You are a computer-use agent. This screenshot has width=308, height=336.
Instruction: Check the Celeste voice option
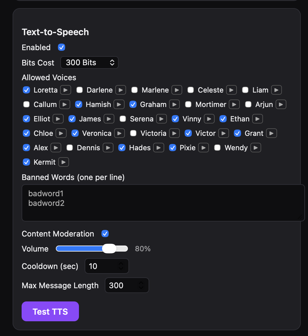[x=190, y=90]
